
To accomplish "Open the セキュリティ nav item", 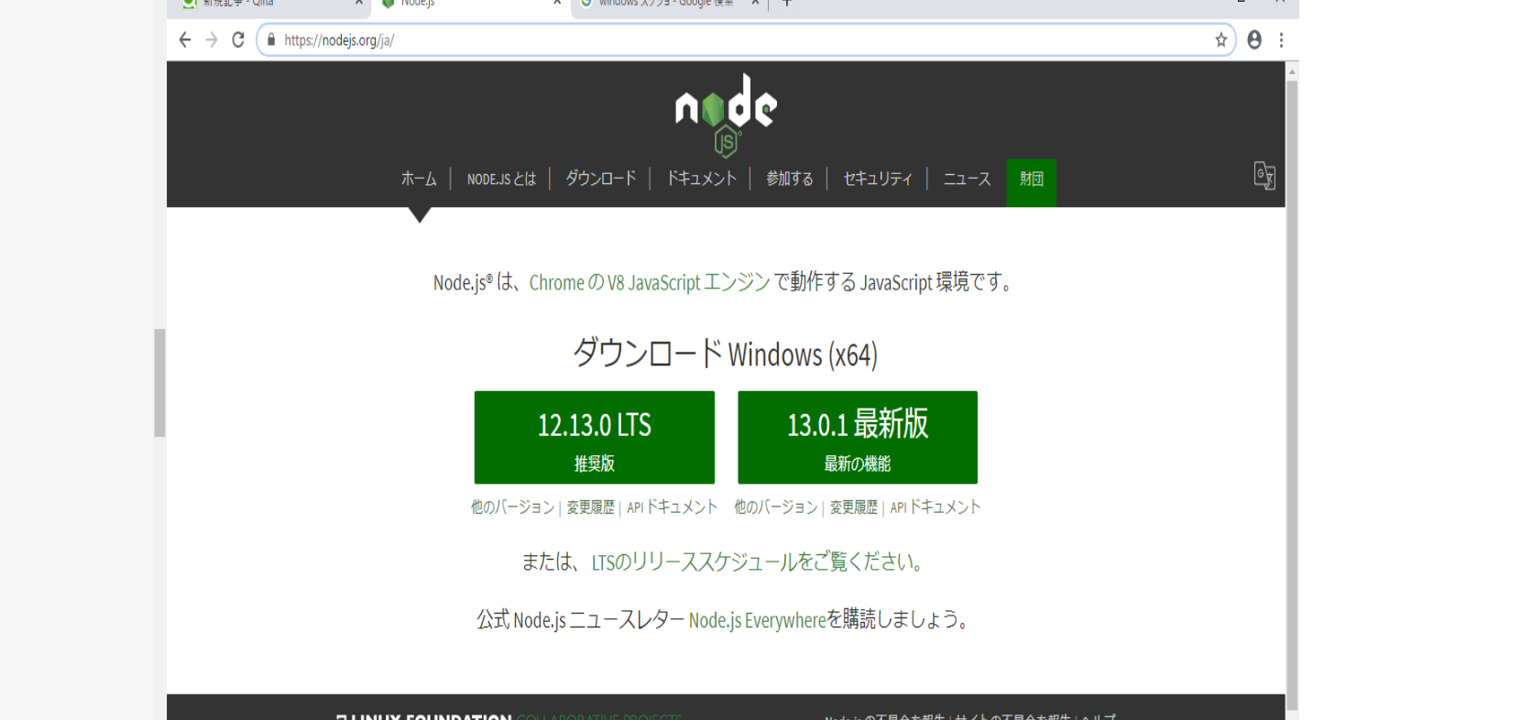I will (878, 179).
